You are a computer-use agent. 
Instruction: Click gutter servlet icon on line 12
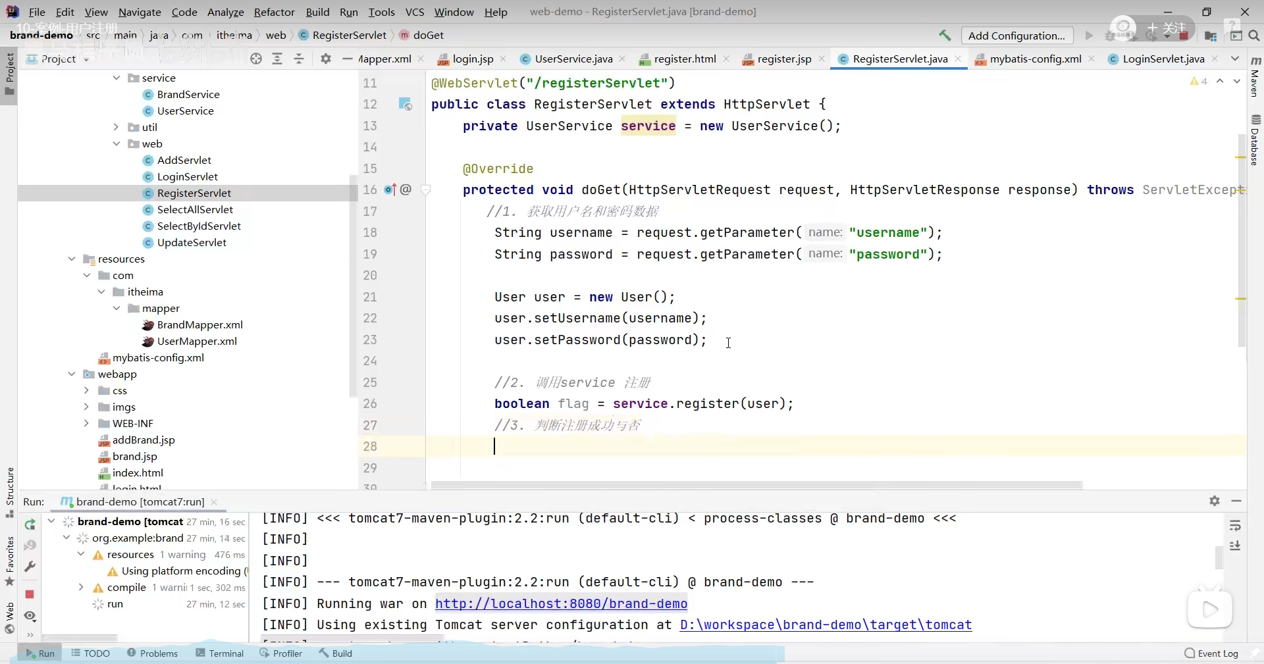pos(405,104)
